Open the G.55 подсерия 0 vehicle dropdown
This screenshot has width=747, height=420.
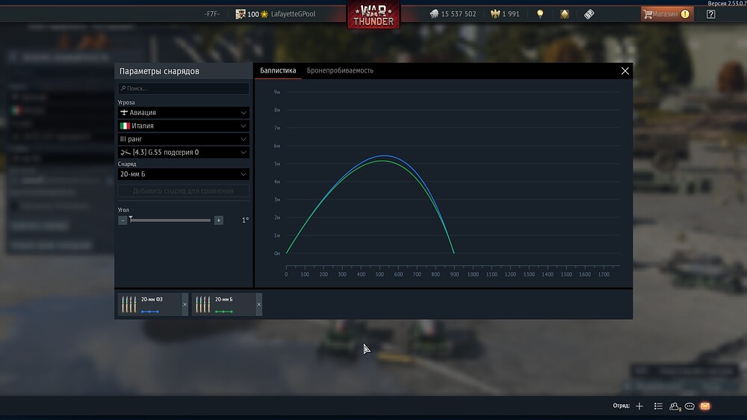pos(183,152)
